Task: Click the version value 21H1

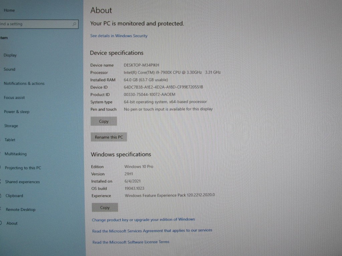Action: [129, 174]
